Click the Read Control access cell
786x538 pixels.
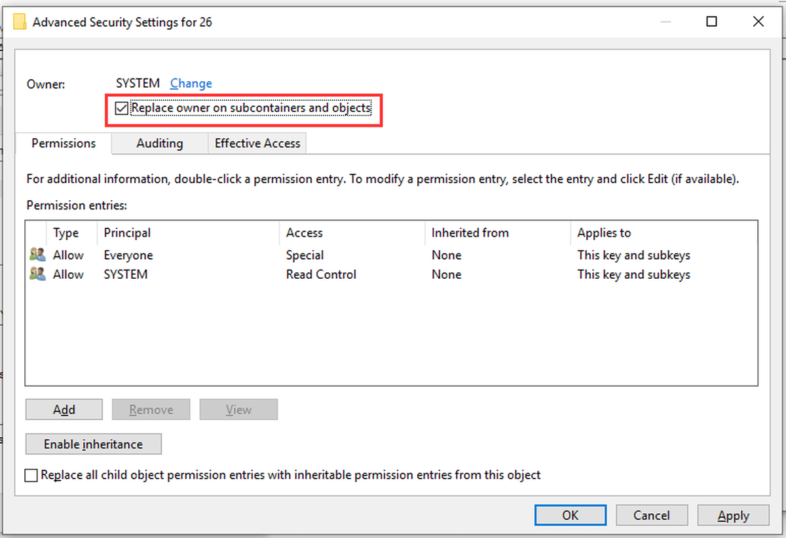pos(321,275)
